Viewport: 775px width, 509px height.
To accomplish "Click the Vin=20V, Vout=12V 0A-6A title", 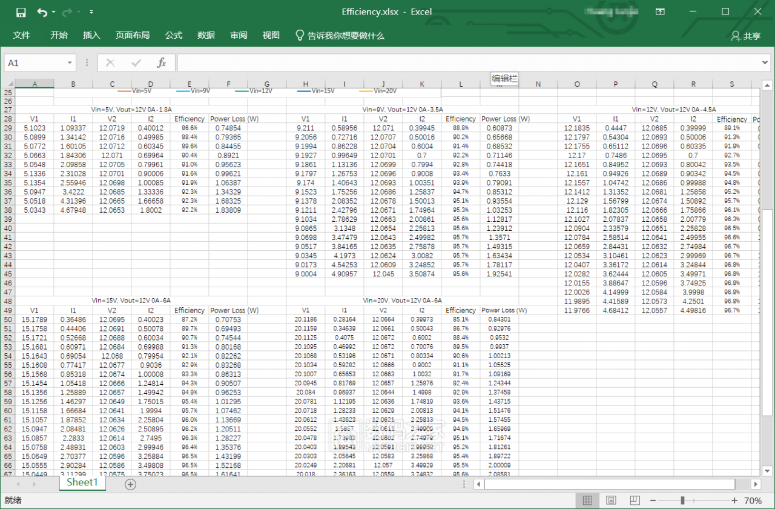I will [x=403, y=301].
